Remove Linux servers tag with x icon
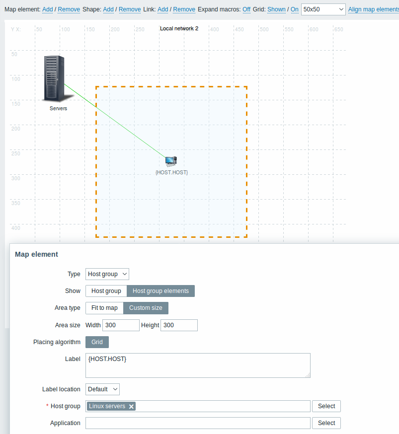The width and height of the screenshot is (399, 434). (132, 406)
